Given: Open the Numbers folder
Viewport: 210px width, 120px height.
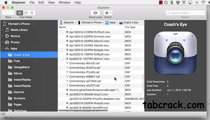Looking at the screenshot, I should coord(29,98).
